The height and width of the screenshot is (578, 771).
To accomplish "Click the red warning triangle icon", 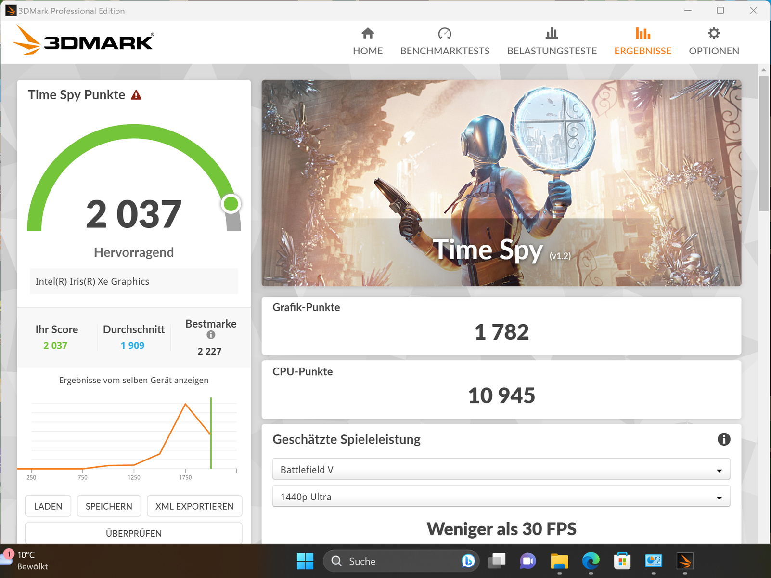I will pos(136,95).
